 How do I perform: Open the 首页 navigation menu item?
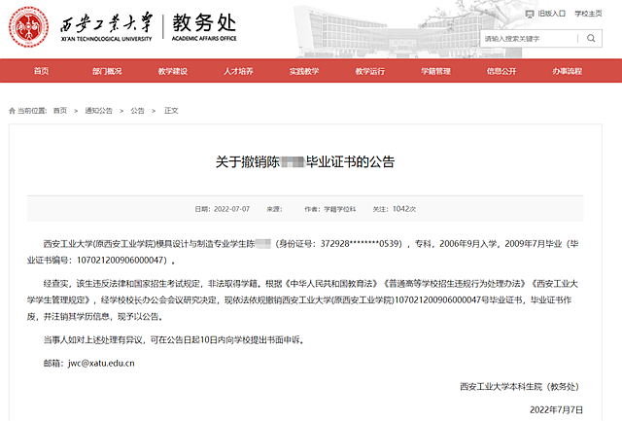coord(41,71)
